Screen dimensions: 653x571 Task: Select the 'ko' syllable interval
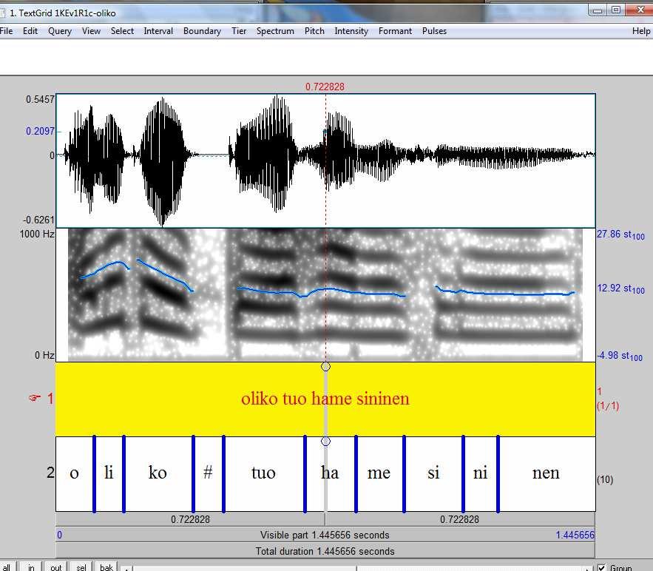(x=158, y=473)
